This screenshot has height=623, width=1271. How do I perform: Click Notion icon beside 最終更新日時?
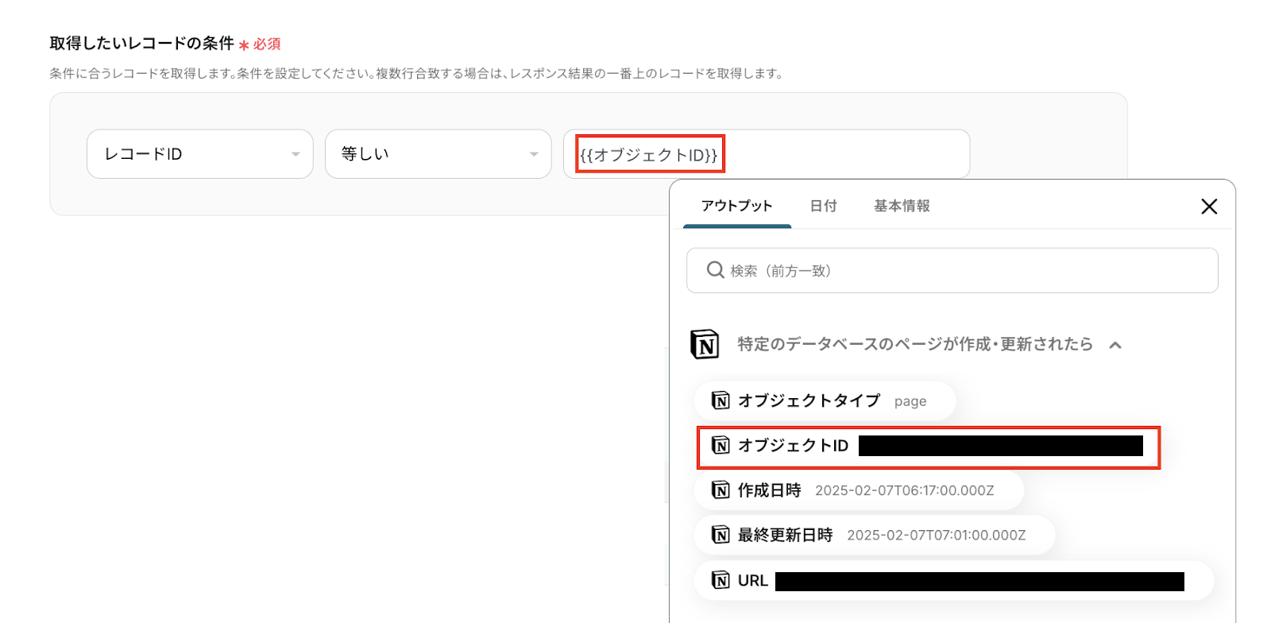point(720,535)
